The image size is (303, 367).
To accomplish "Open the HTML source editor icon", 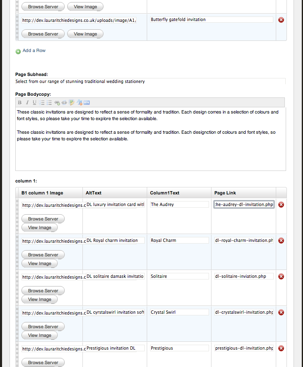I will pos(87,102).
